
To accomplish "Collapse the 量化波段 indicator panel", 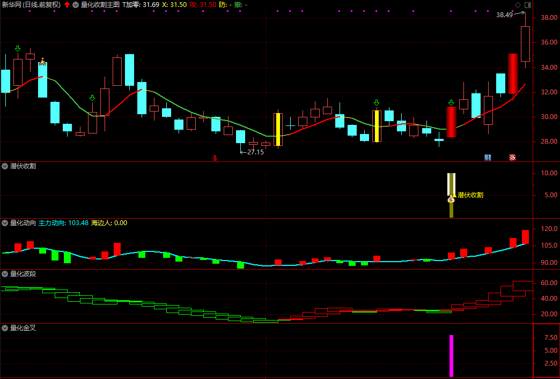I will pos(5,274).
